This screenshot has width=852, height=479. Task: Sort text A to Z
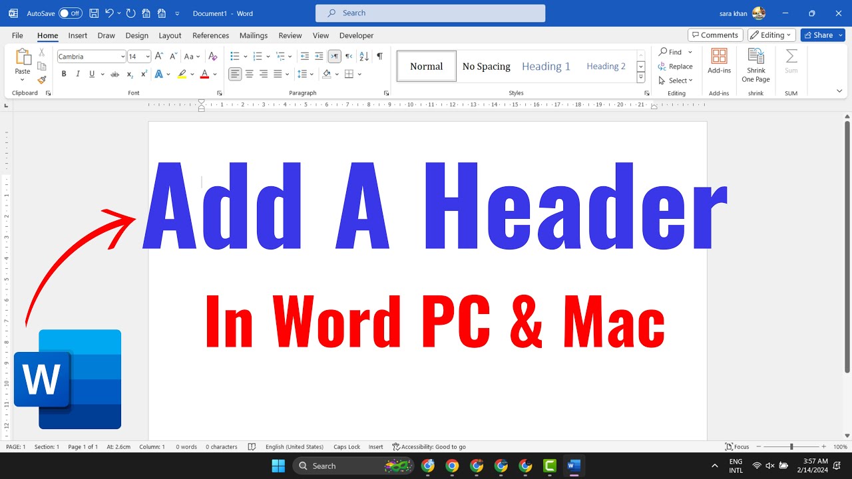point(363,57)
